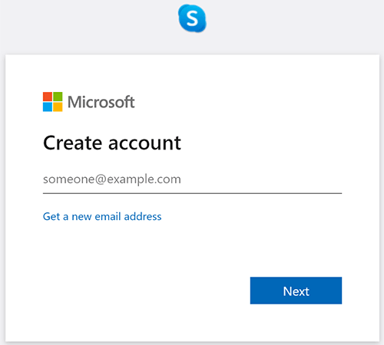
Task: Choose to get a new email address
Action: 102,216
